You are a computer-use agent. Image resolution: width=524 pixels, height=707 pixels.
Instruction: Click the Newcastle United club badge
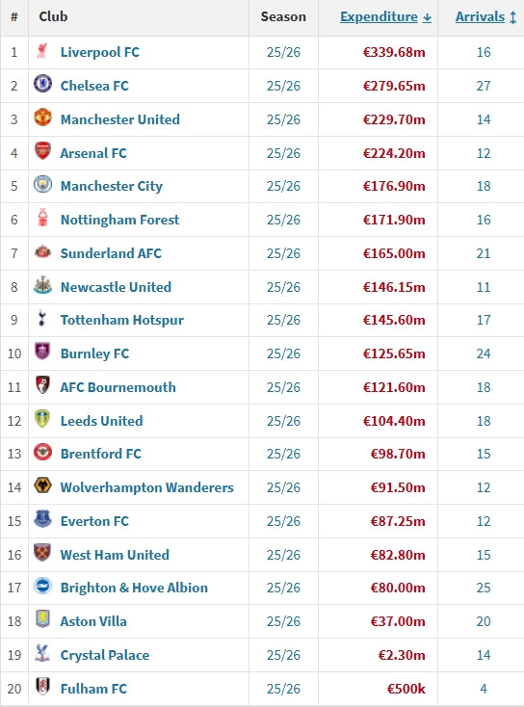click(x=42, y=285)
